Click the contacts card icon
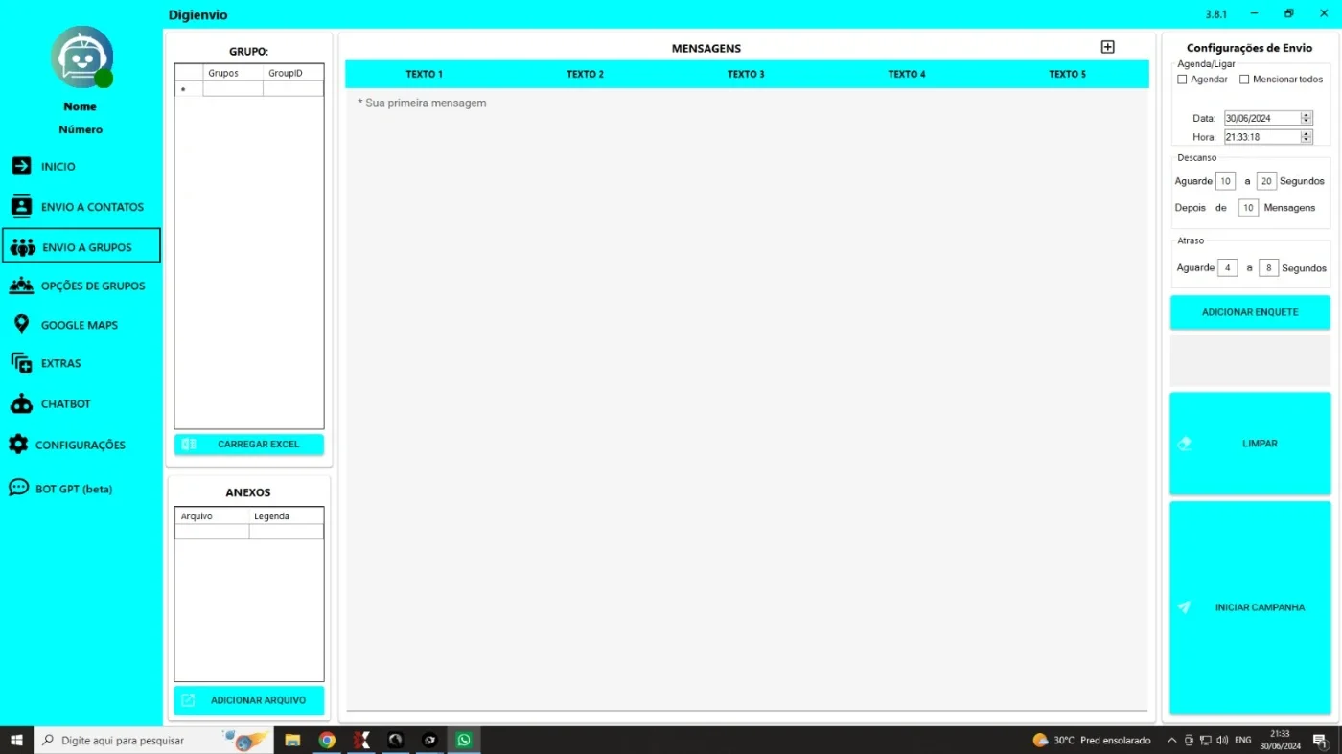Image resolution: width=1342 pixels, height=754 pixels. [21, 206]
